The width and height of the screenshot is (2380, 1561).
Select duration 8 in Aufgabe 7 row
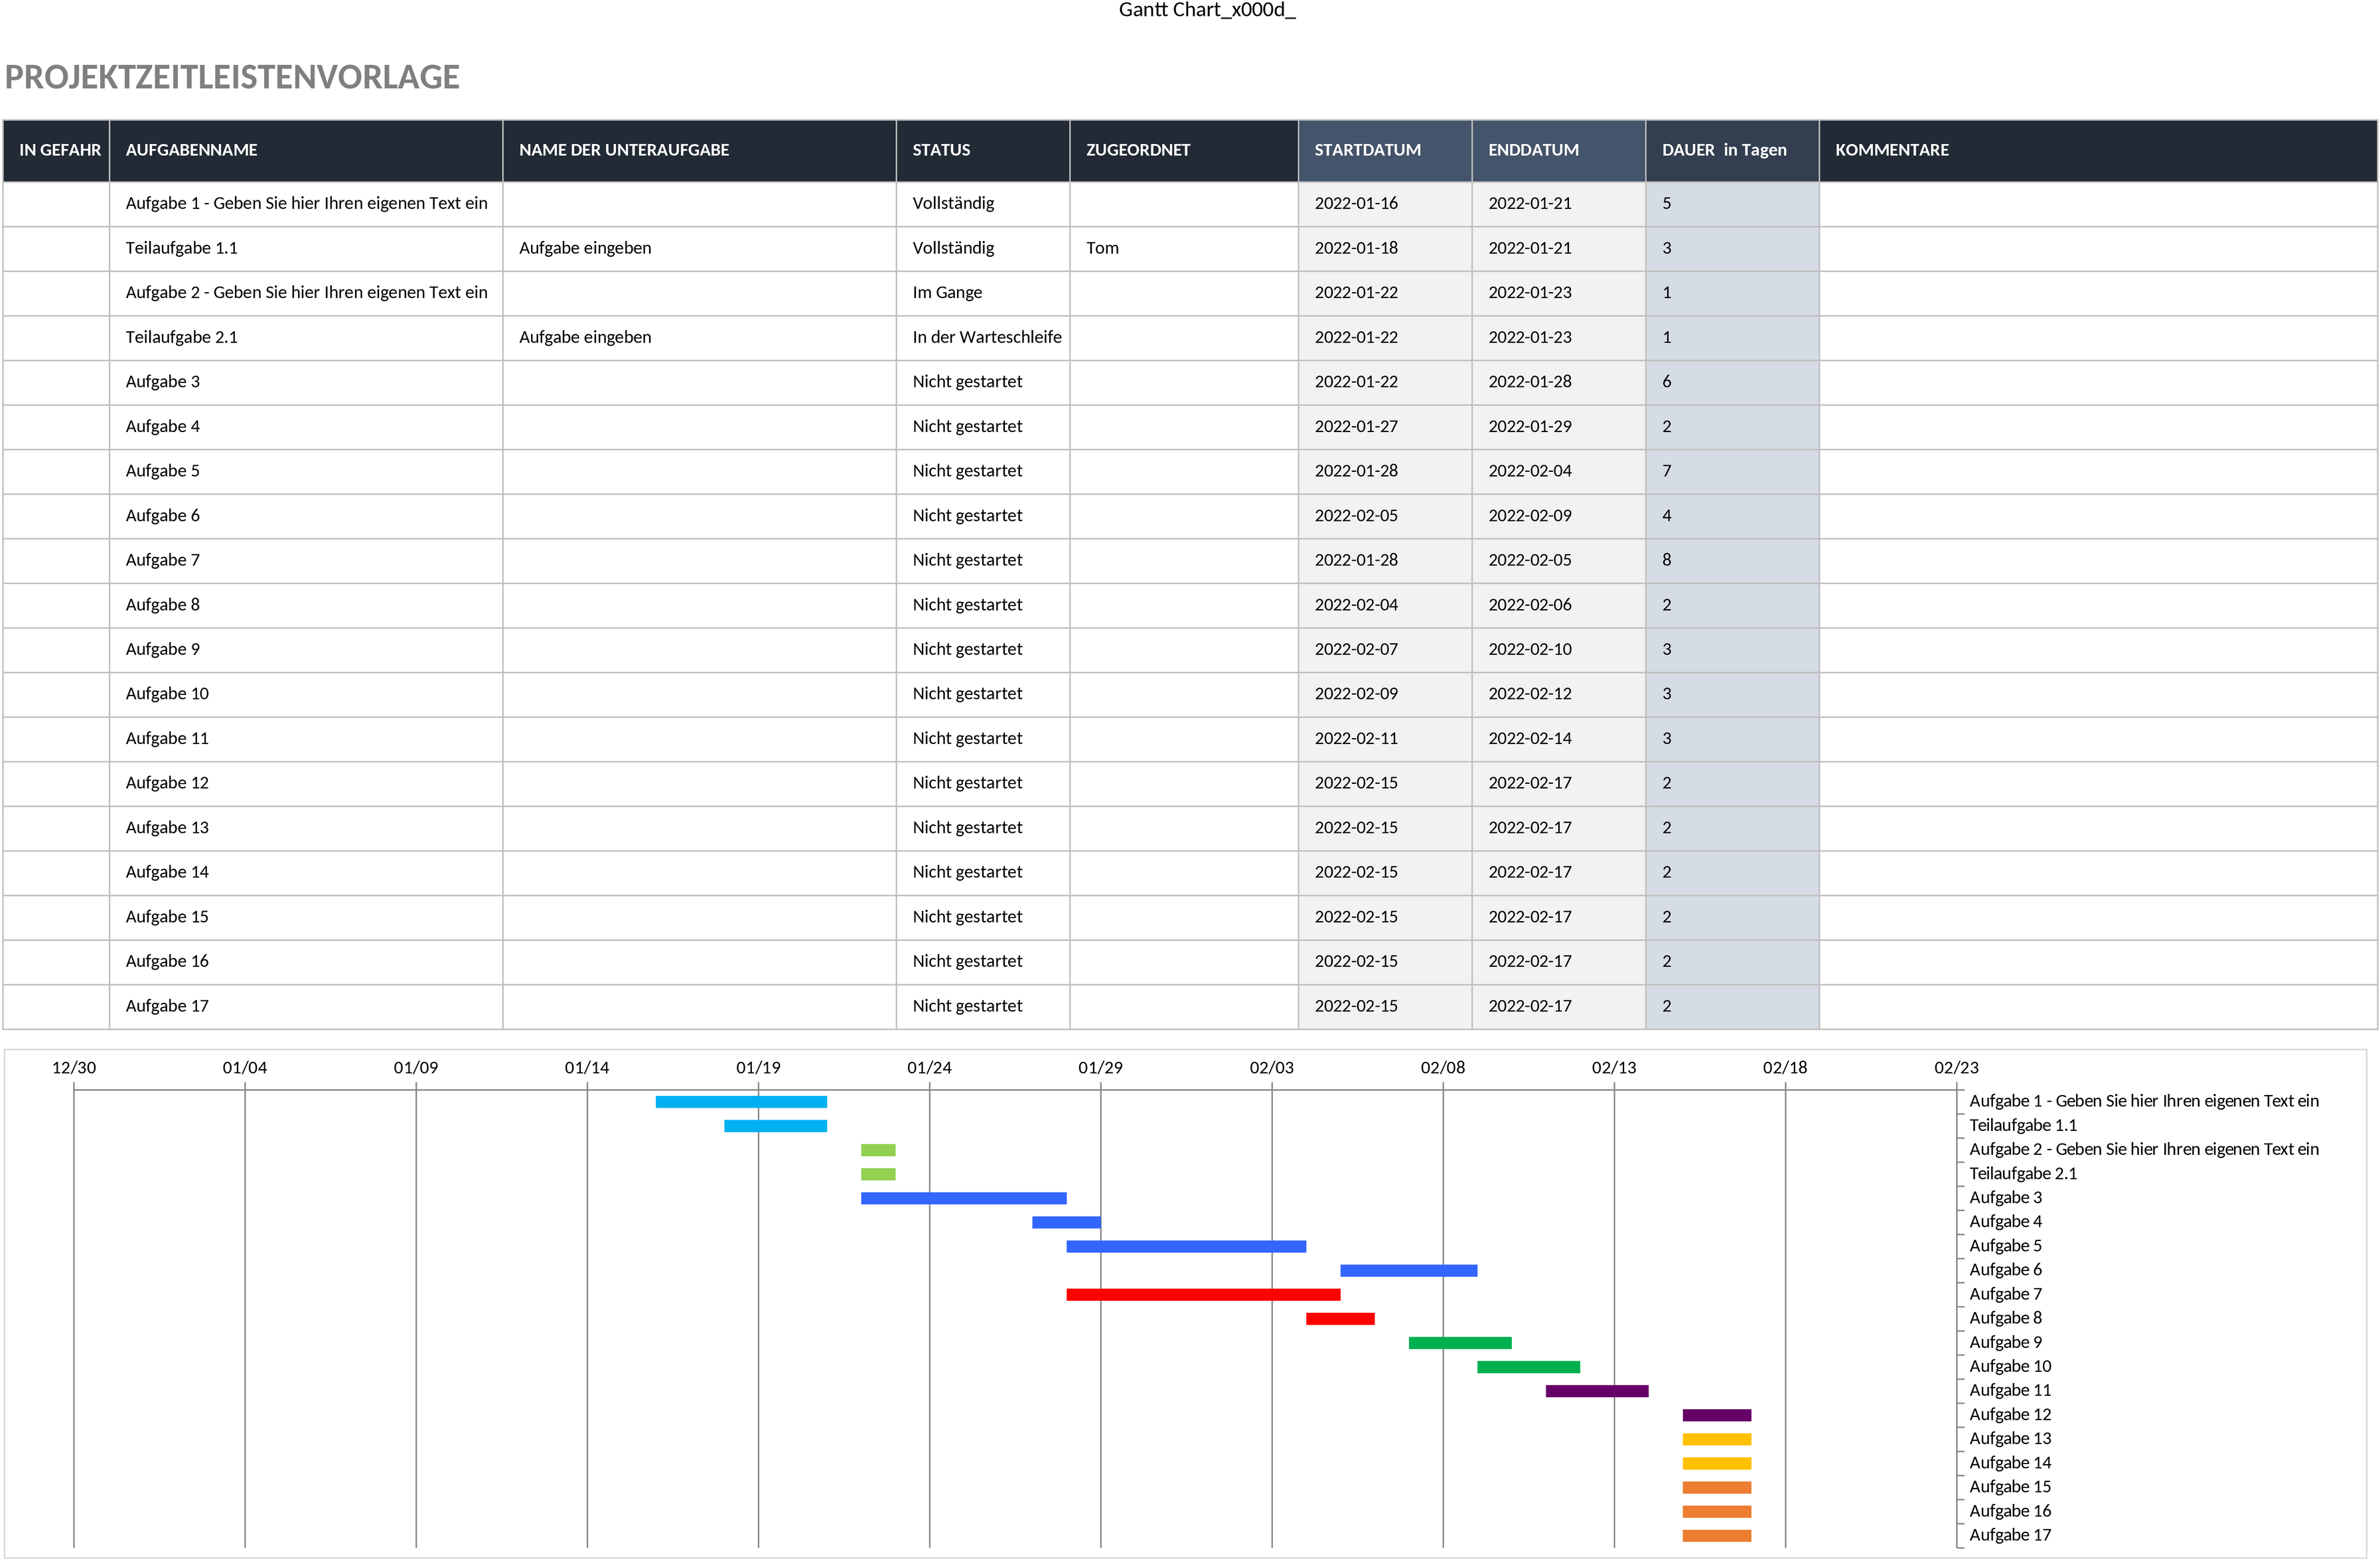(1732, 561)
